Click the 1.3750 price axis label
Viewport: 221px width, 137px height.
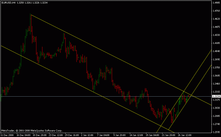(x=216, y=68)
